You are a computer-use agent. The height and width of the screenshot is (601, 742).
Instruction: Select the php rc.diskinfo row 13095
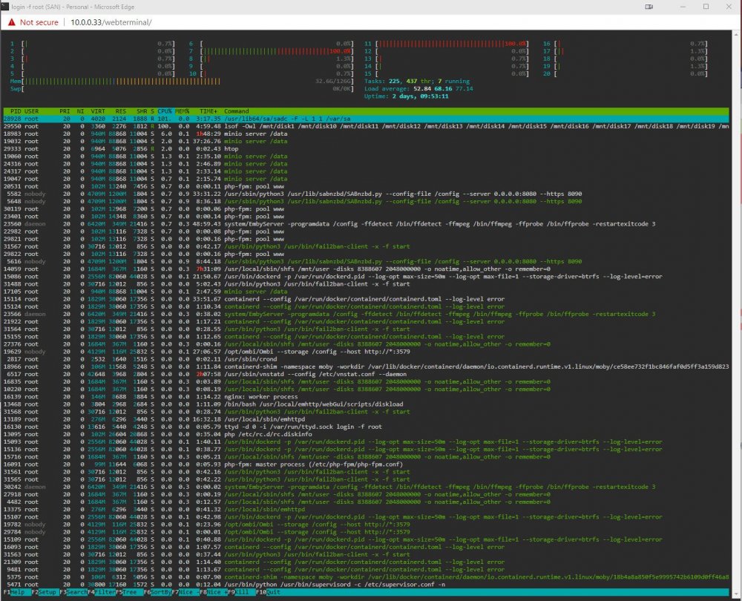click(366, 434)
